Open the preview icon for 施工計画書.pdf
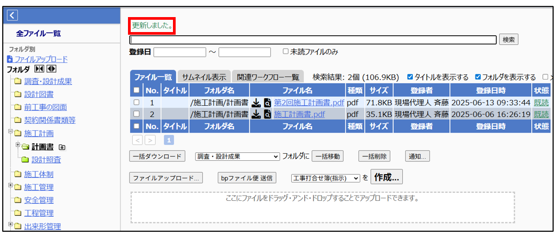 (267, 114)
